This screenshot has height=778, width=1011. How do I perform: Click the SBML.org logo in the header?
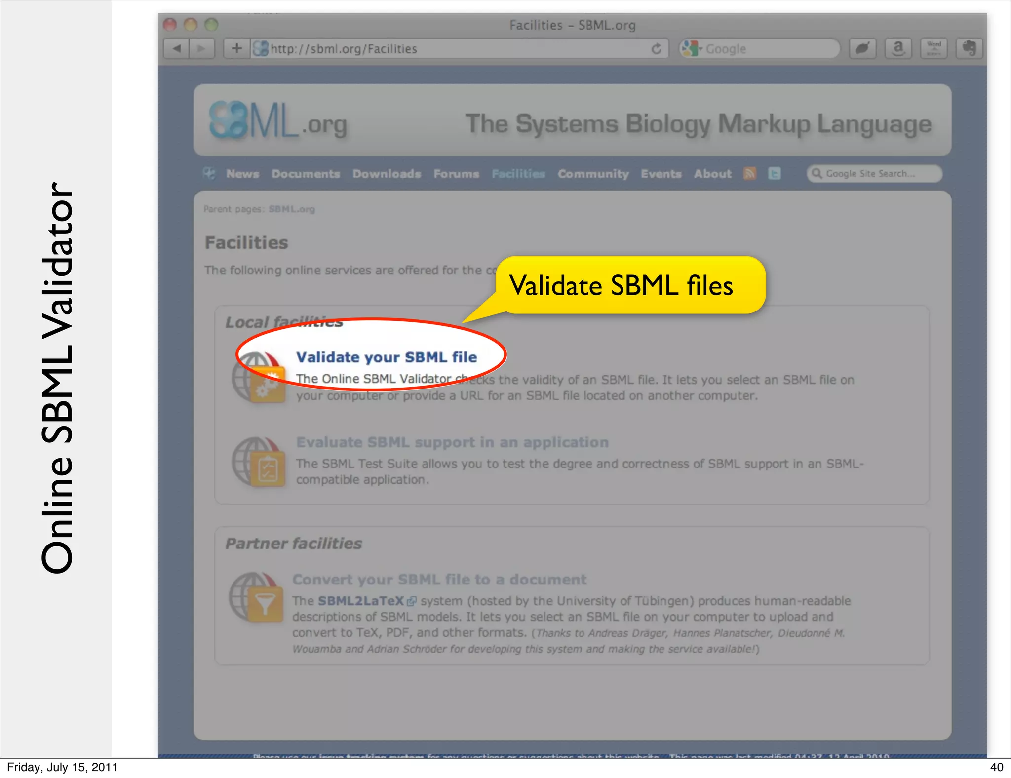pyautogui.click(x=278, y=121)
